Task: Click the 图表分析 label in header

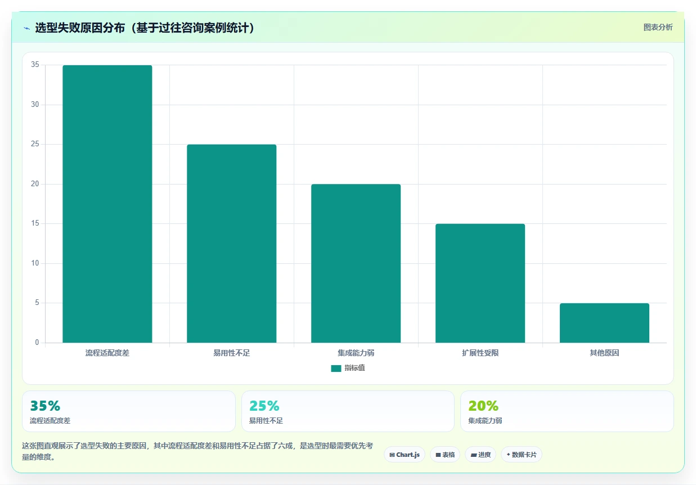Action: [x=658, y=27]
